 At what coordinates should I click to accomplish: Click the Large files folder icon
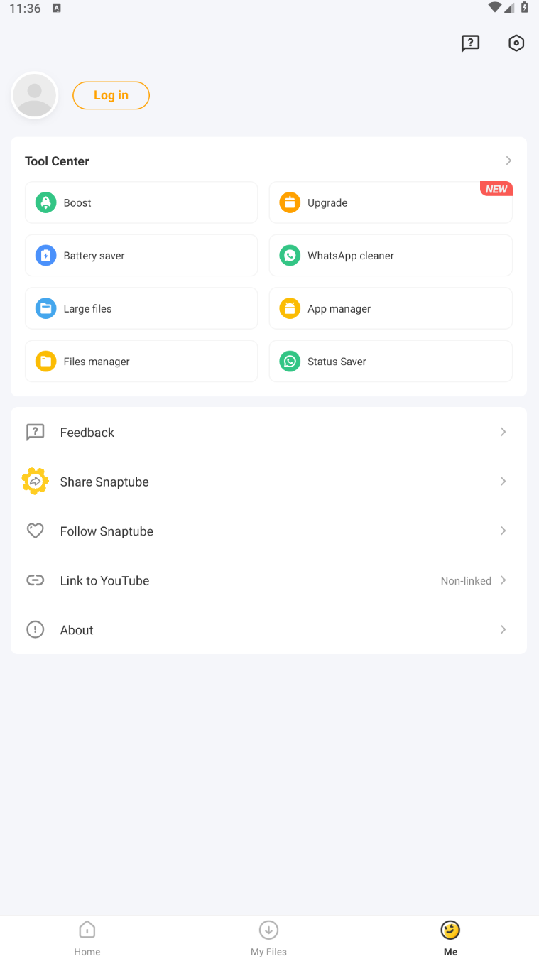pos(45,308)
